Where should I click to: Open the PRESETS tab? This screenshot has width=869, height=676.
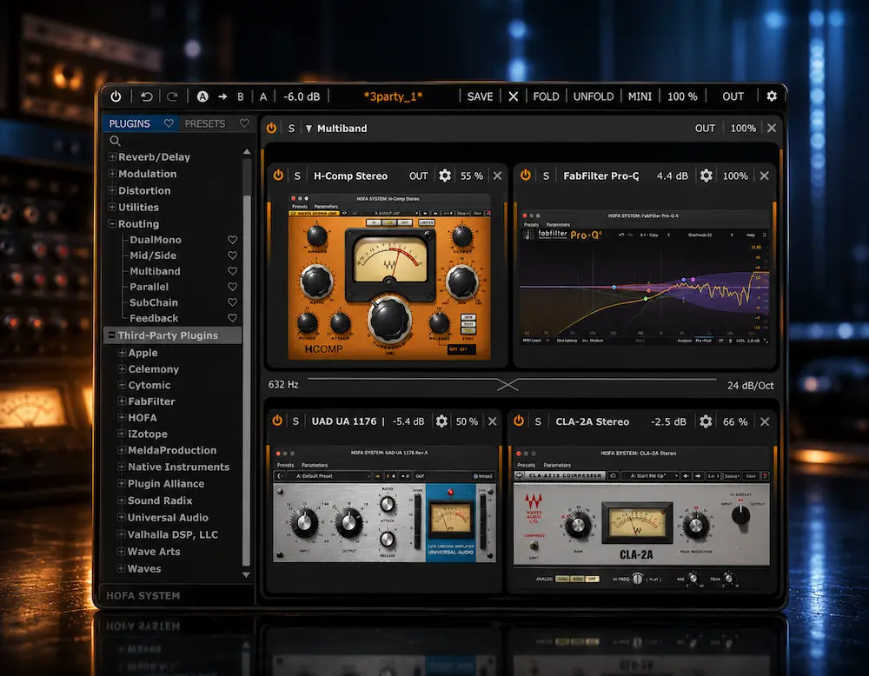point(205,123)
